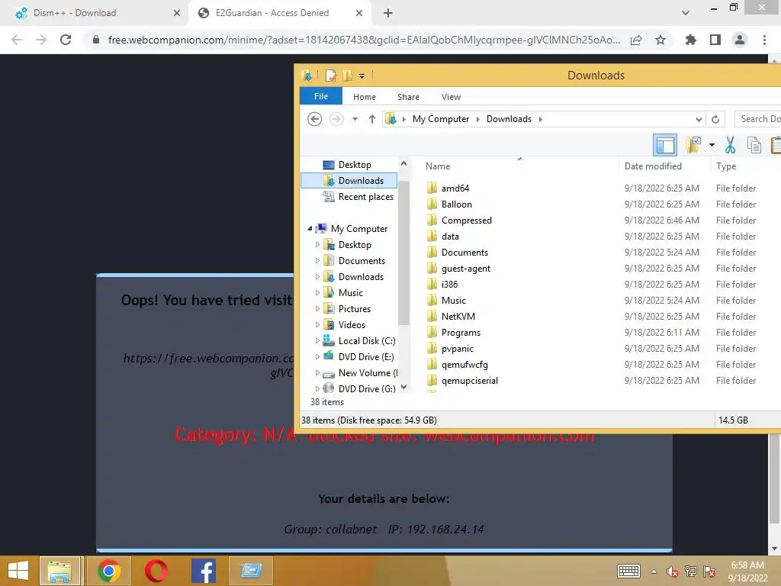Click the Cut scissors icon
The height and width of the screenshot is (586, 781).
click(x=730, y=145)
